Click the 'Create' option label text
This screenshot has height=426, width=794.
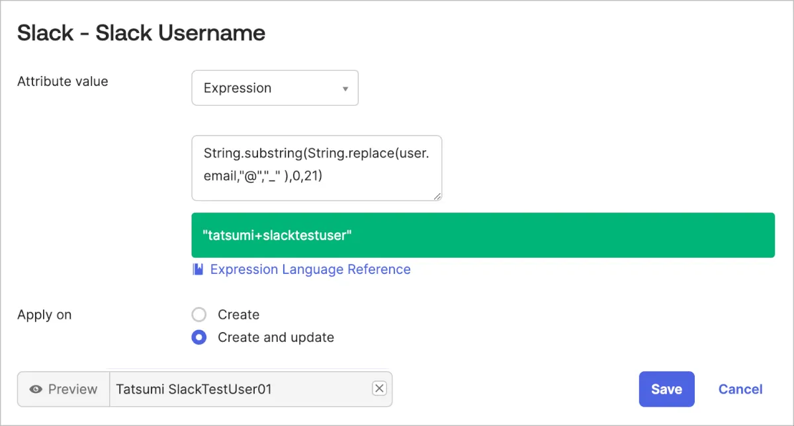tap(238, 315)
